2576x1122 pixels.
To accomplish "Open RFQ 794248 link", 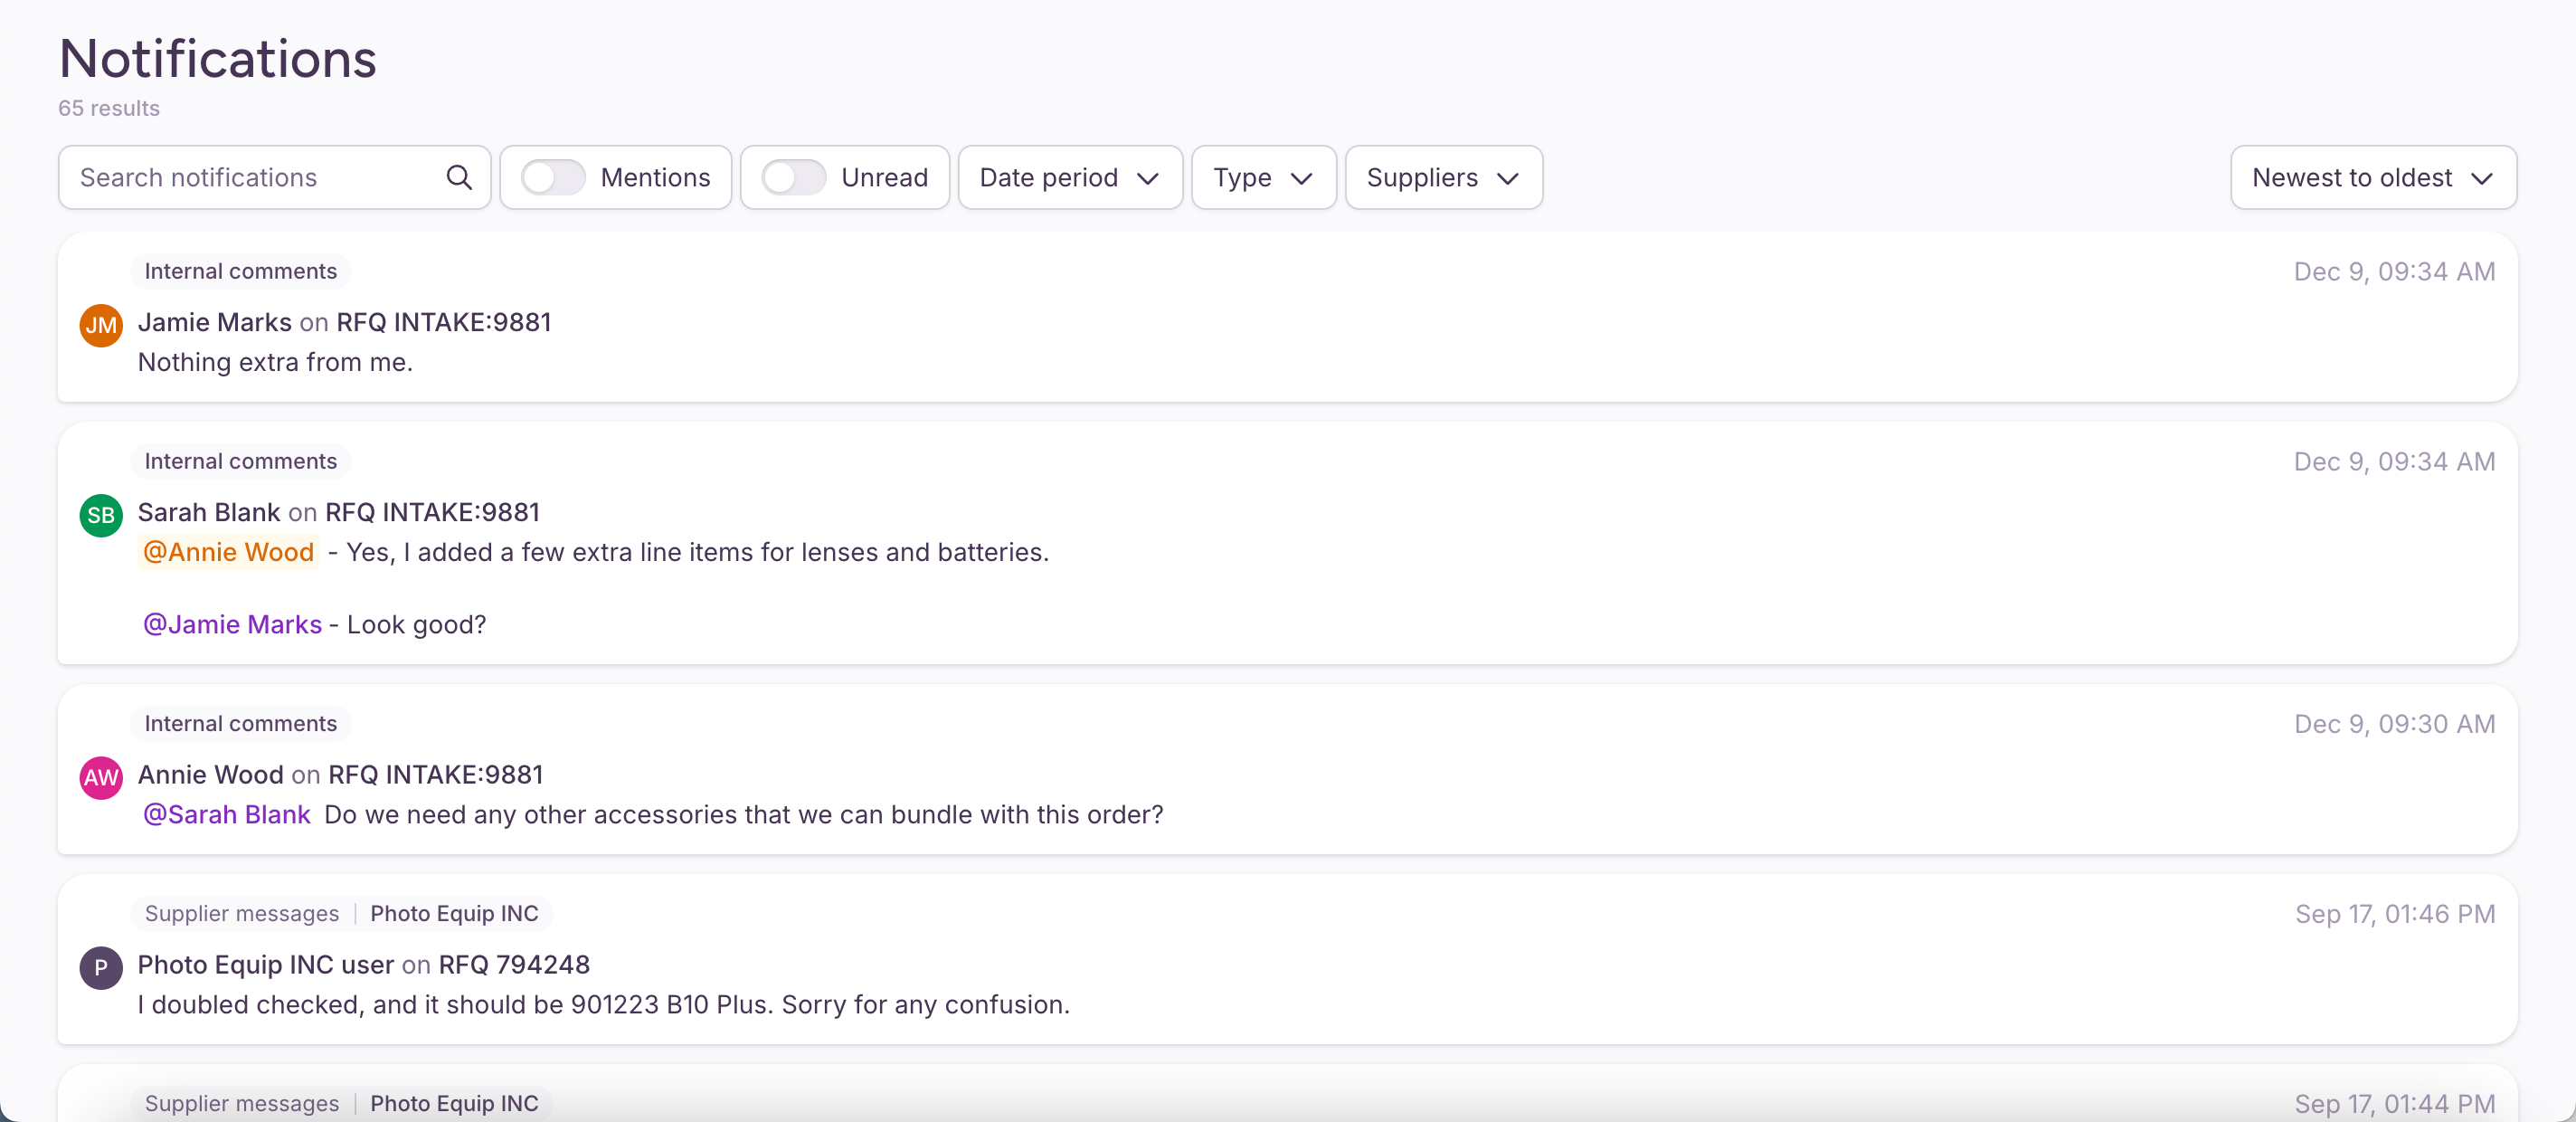I will tap(514, 964).
